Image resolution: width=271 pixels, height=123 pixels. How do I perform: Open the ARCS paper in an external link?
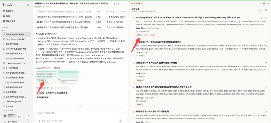pyautogui.click(x=261, y=18)
